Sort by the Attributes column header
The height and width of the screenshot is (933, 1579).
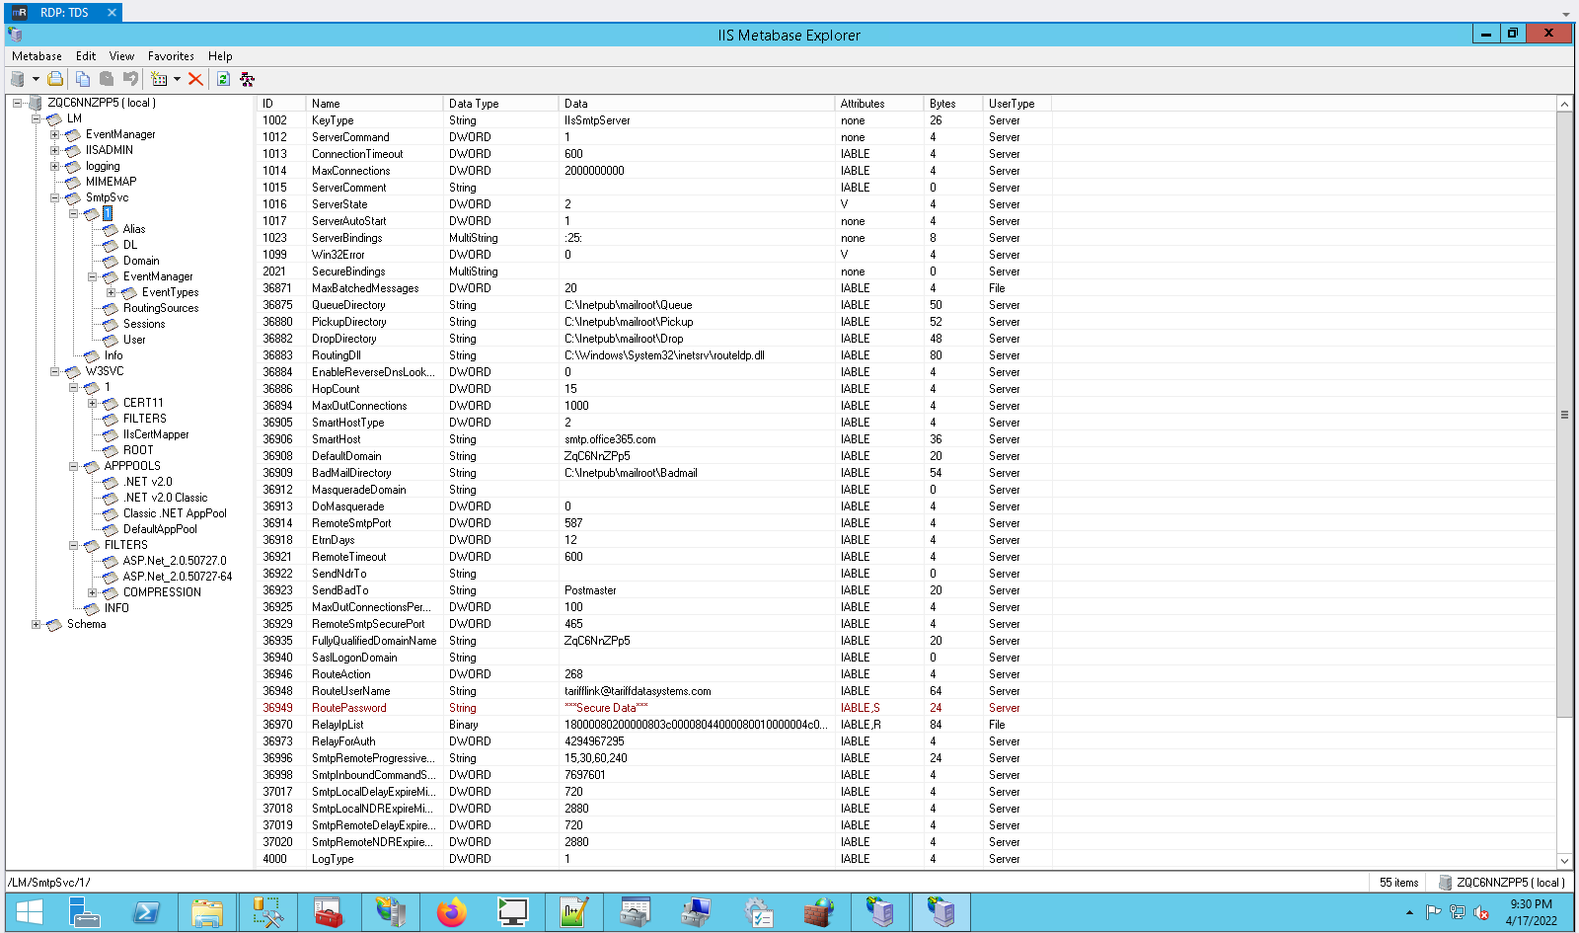[x=879, y=104]
